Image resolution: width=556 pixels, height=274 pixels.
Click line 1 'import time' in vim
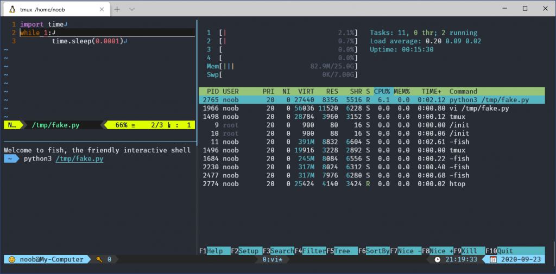pos(43,24)
